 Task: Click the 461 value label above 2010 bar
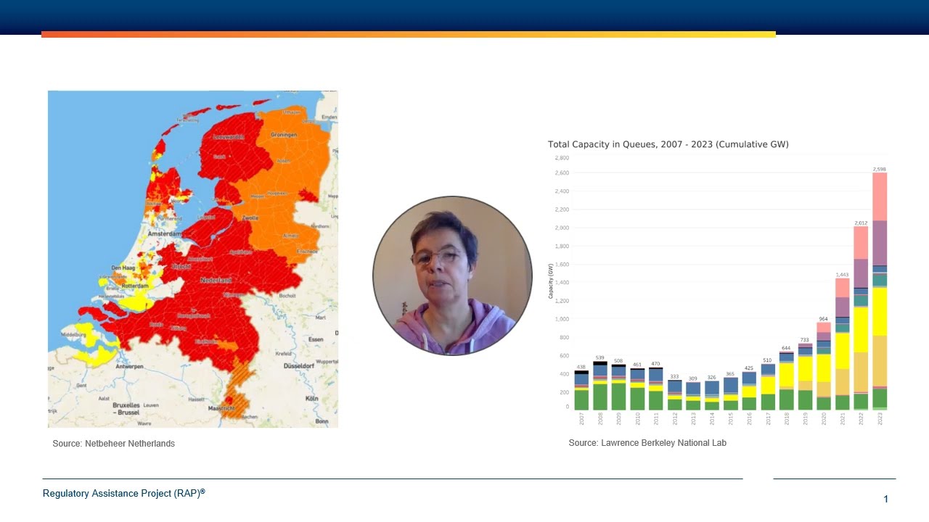(637, 365)
